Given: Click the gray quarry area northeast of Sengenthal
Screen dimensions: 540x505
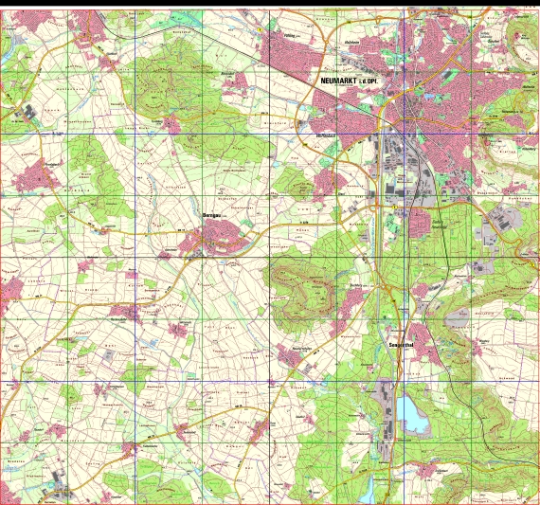Looking at the screenshot, I should [x=457, y=317].
